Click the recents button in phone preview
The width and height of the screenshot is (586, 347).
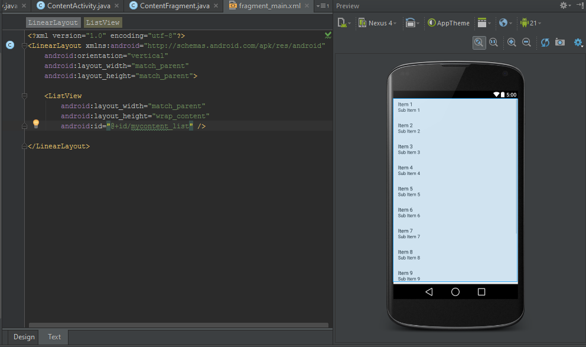481,291
